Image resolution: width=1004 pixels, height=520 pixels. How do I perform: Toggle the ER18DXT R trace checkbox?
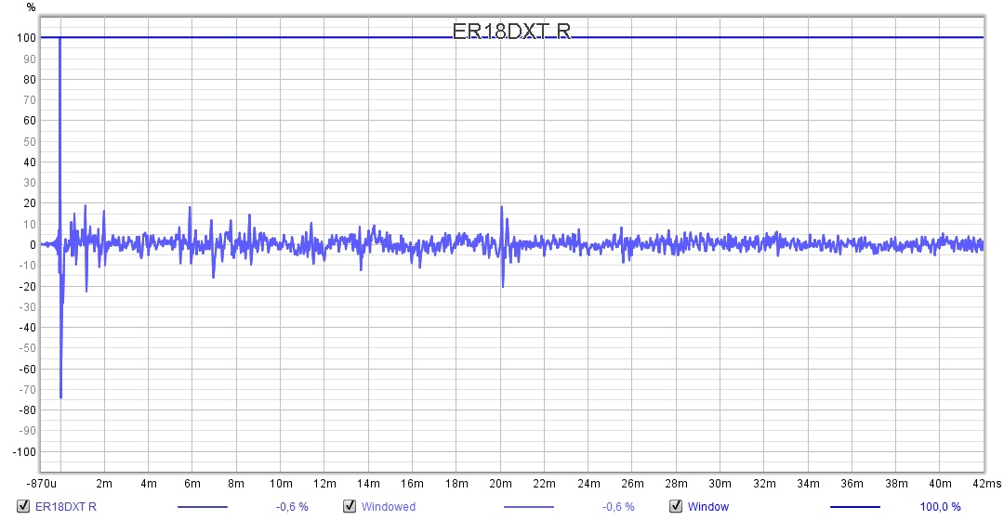pos(23,506)
